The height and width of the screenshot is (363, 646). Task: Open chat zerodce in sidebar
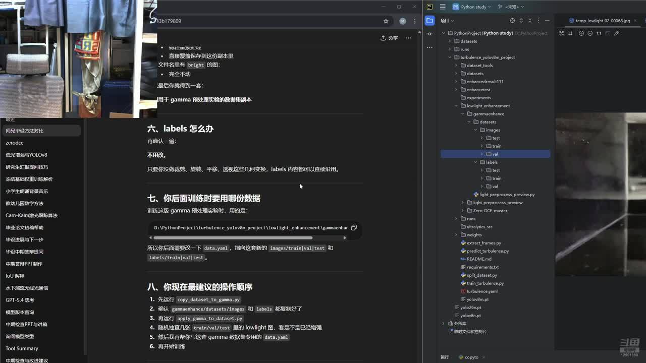(42, 143)
